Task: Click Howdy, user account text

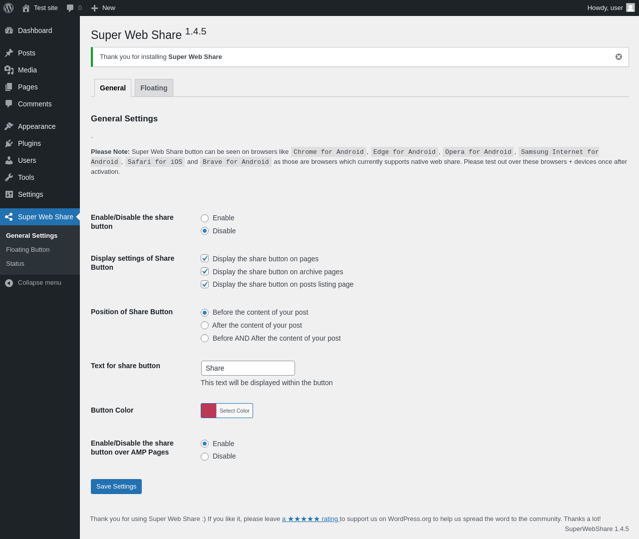Action: tap(605, 8)
